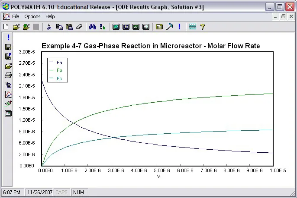This screenshot has height=198, width=297.
Task: Click the binoculars Find icon
Action: click(93, 27)
